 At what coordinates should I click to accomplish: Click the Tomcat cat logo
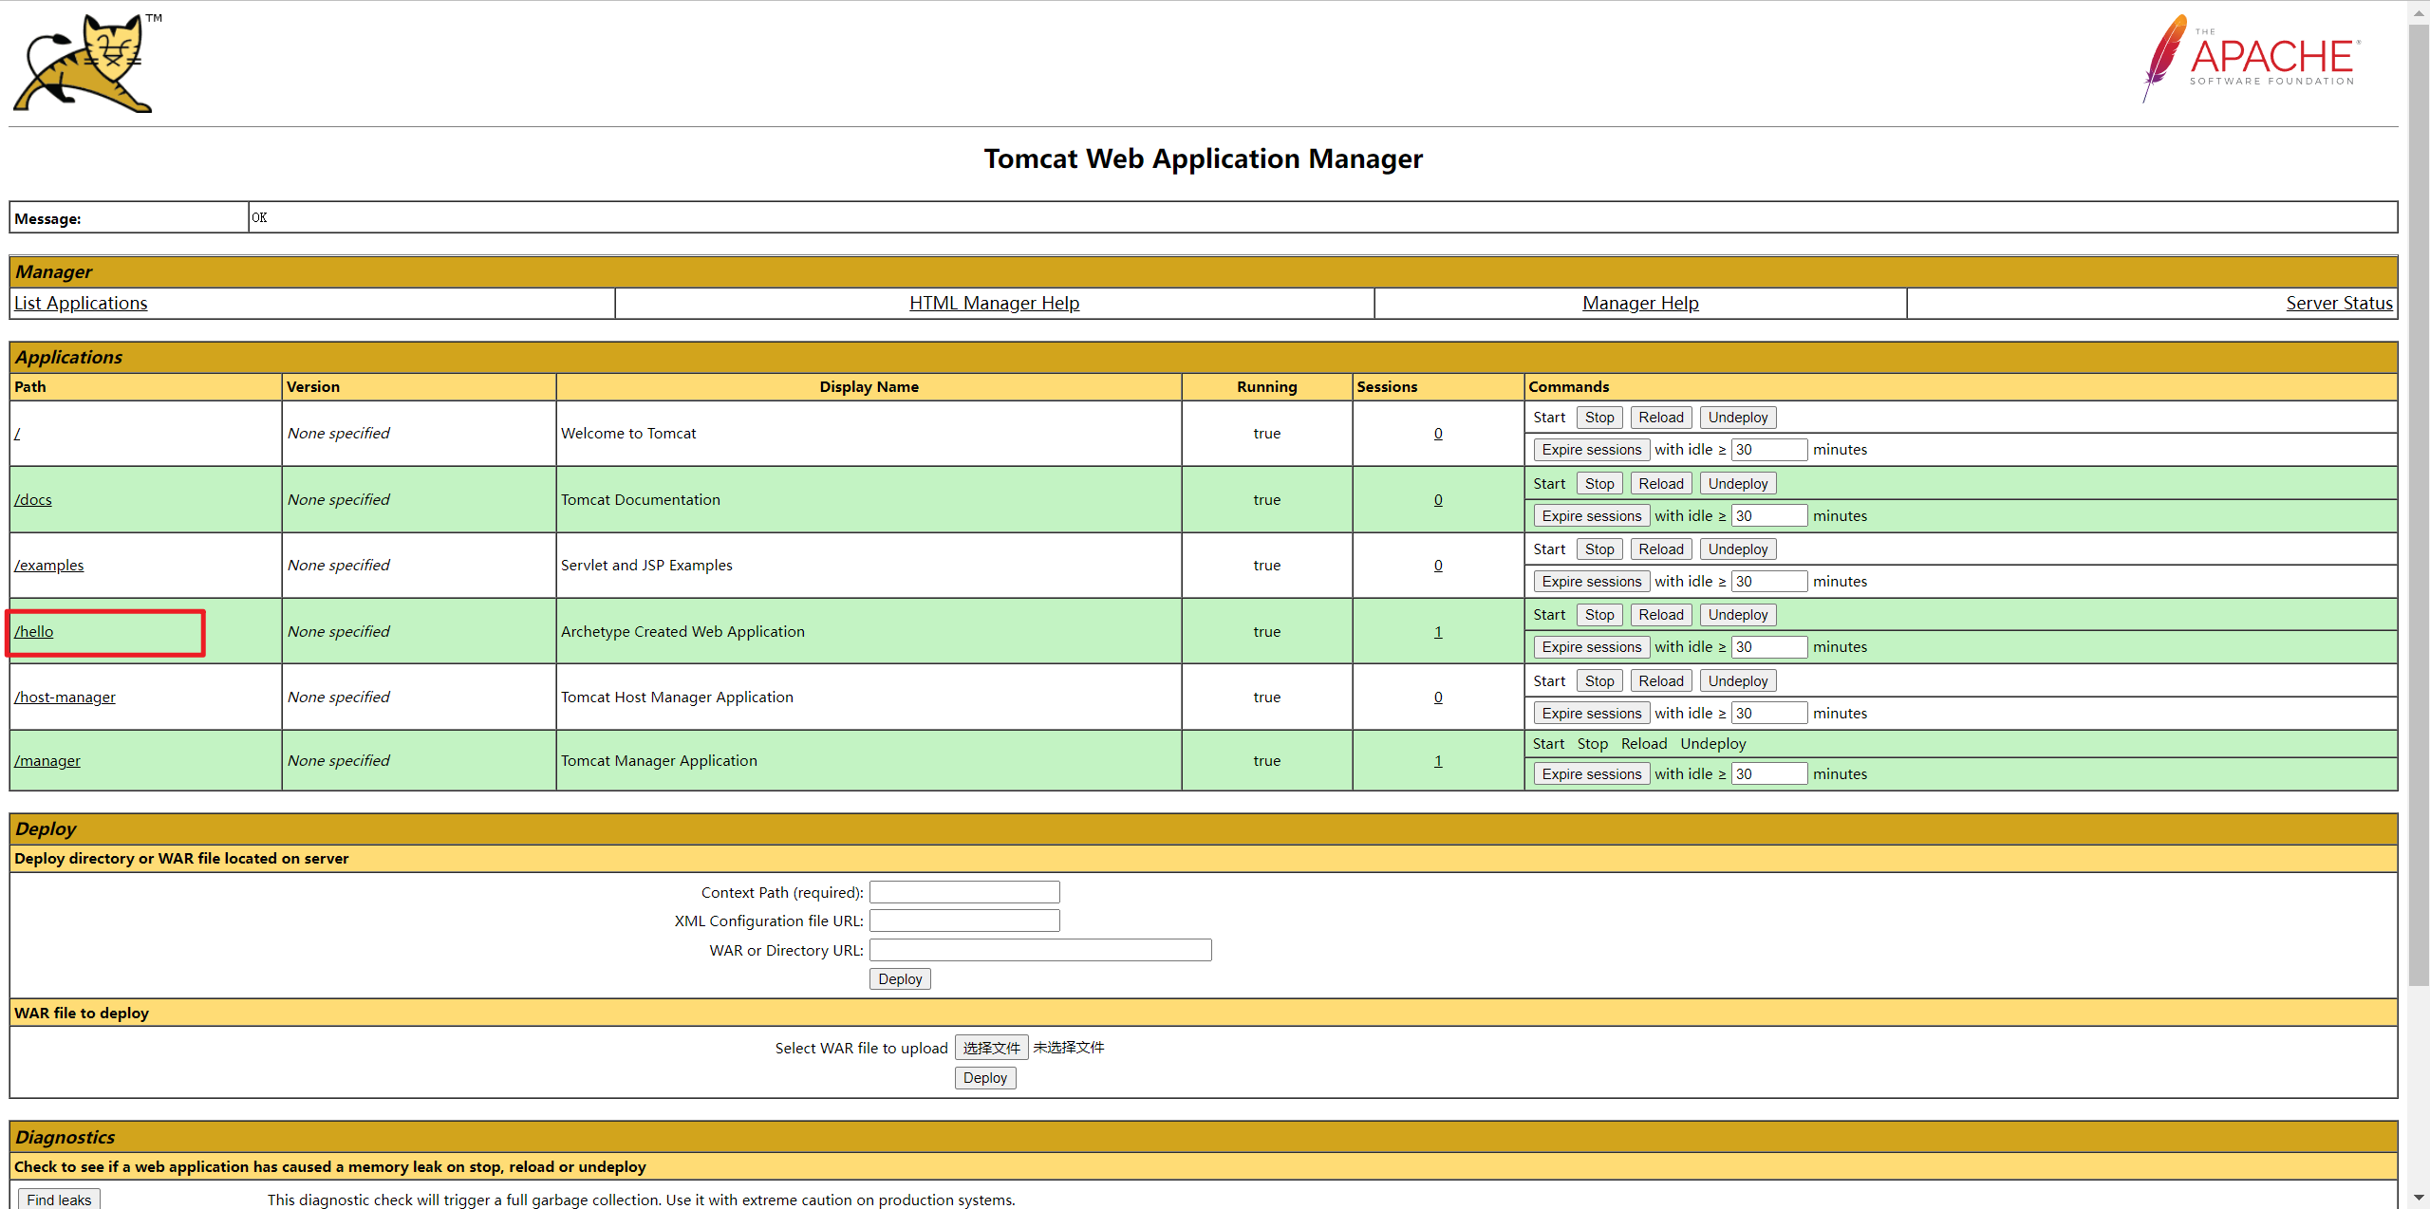pyautogui.click(x=85, y=64)
